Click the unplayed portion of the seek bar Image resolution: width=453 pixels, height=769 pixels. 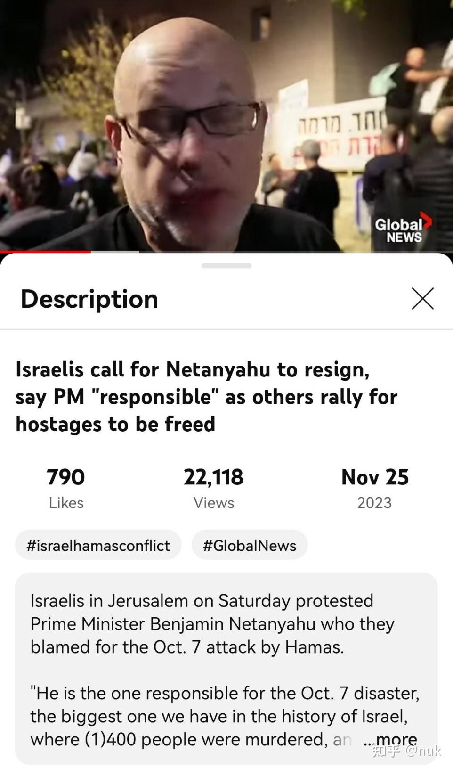click(x=296, y=252)
